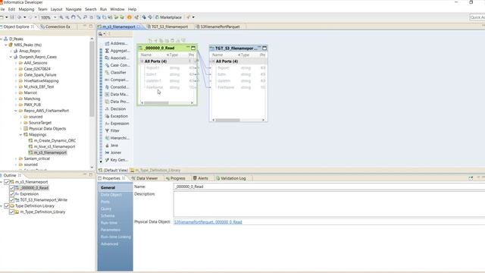Maximize the Object Explorer panel

91,27
